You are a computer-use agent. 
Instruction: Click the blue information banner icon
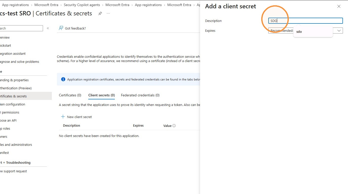point(63,79)
